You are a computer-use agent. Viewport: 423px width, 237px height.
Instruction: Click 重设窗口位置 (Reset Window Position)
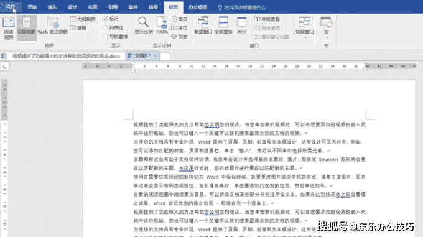pyautogui.click(x=271, y=37)
